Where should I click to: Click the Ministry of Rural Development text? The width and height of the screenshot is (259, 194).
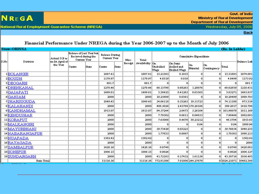click(x=225, y=18)
